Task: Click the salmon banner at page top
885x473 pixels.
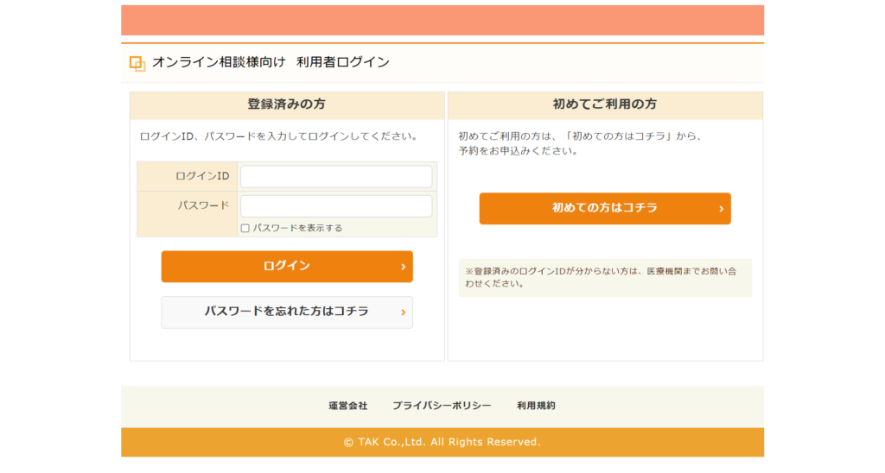Action: [x=442, y=20]
